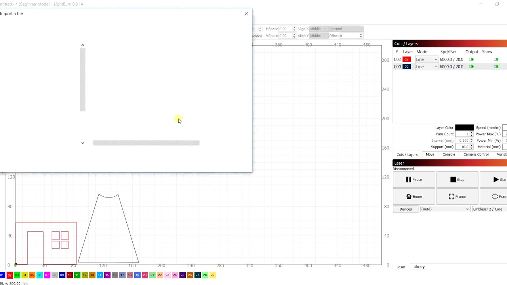Screen dimensions: 507x285
Task: Click the scroll-up arrow in Import dialog
Action: click(x=83, y=45)
